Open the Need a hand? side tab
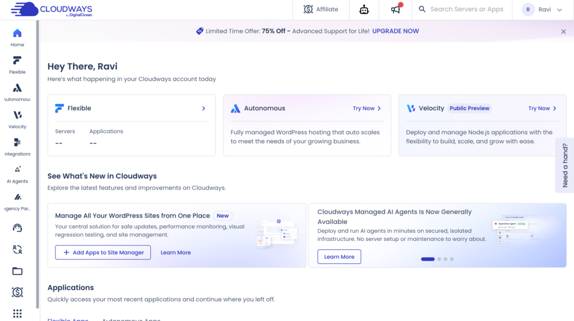 coord(565,165)
